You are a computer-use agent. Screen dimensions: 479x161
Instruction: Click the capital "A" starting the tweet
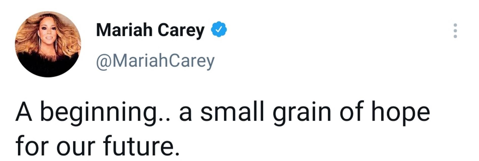[24, 112]
